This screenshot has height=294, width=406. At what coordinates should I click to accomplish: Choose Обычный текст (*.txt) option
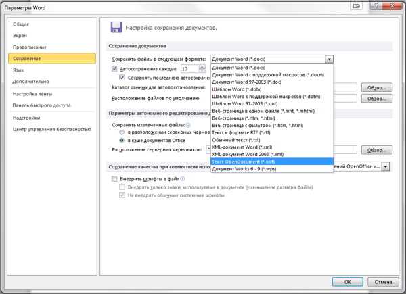272,140
